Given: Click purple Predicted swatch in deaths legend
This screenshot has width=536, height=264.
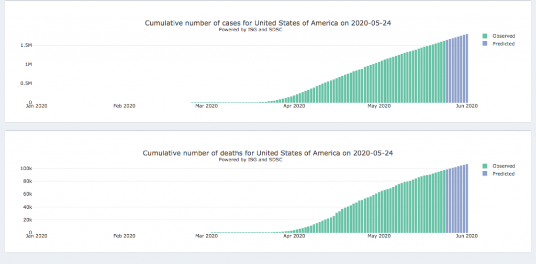Looking at the screenshot, I should pyautogui.click(x=485, y=174).
